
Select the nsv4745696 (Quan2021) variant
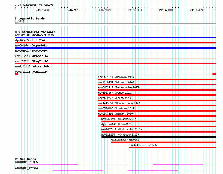(x=145, y=145)
